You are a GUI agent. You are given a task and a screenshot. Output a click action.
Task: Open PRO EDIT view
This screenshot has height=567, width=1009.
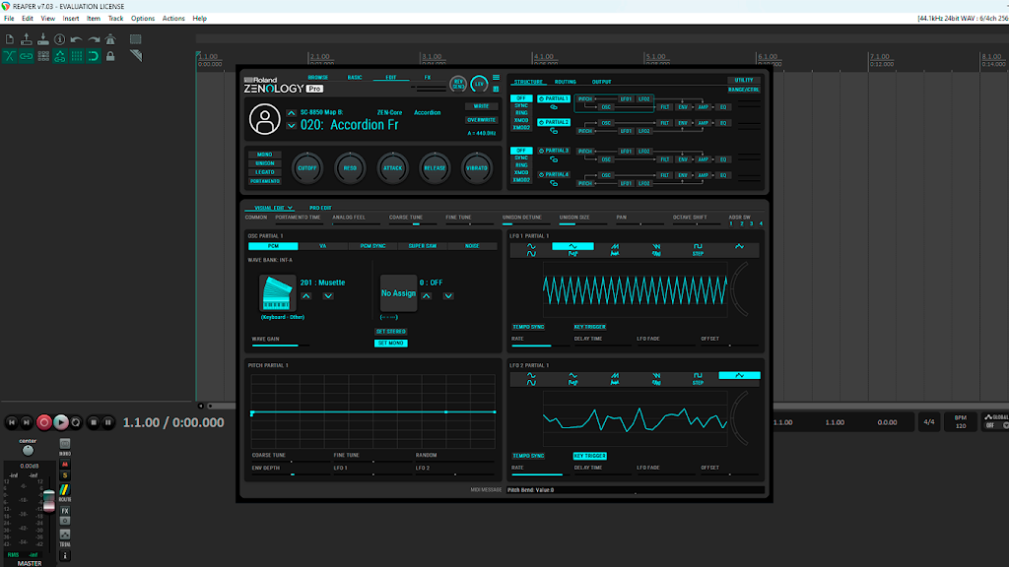click(x=320, y=208)
